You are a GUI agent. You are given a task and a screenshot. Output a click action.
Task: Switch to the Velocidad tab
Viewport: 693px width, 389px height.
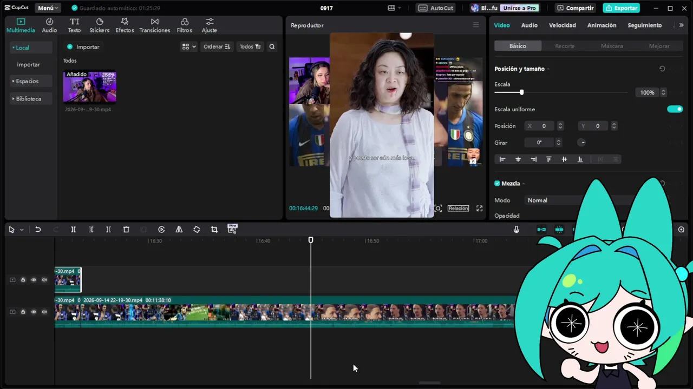point(562,25)
